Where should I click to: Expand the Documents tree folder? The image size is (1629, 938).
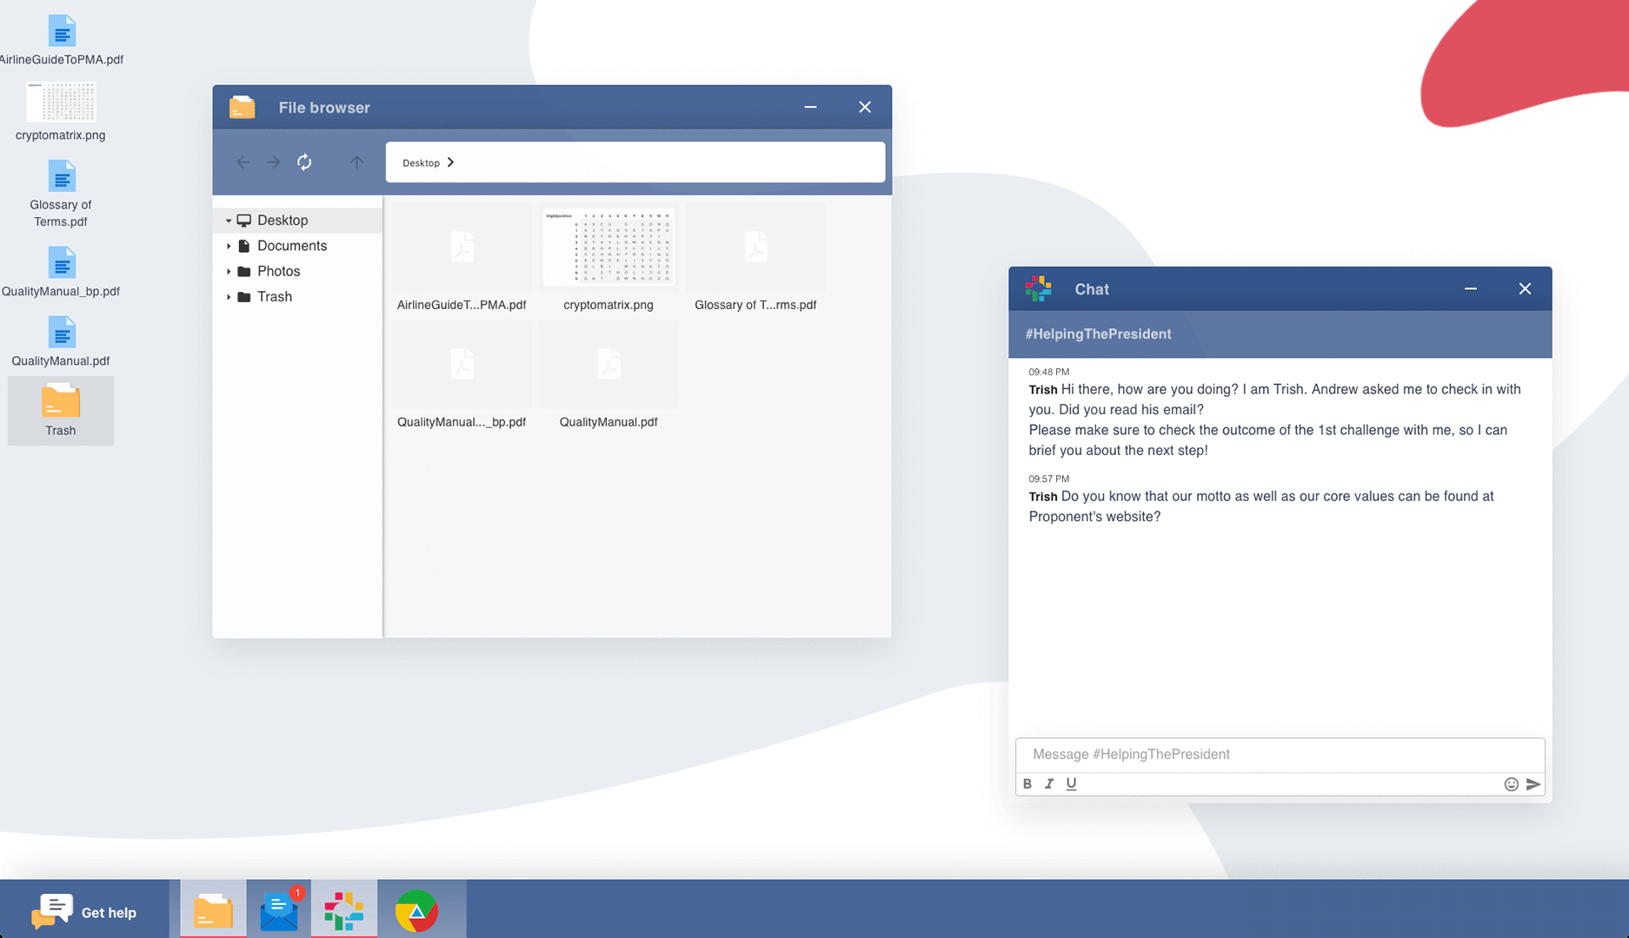229,247
